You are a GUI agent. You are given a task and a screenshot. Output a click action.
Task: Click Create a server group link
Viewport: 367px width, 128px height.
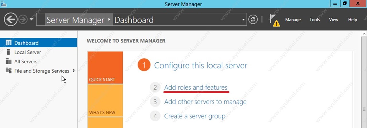(195, 116)
